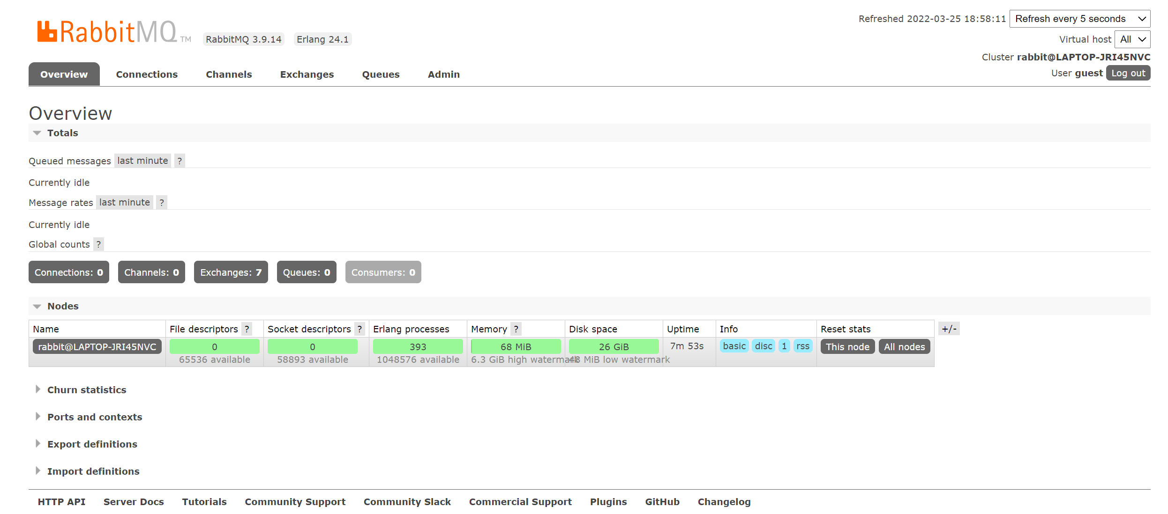1168x514 pixels.
Task: Change Queued messages last minute range
Action: tap(142, 161)
